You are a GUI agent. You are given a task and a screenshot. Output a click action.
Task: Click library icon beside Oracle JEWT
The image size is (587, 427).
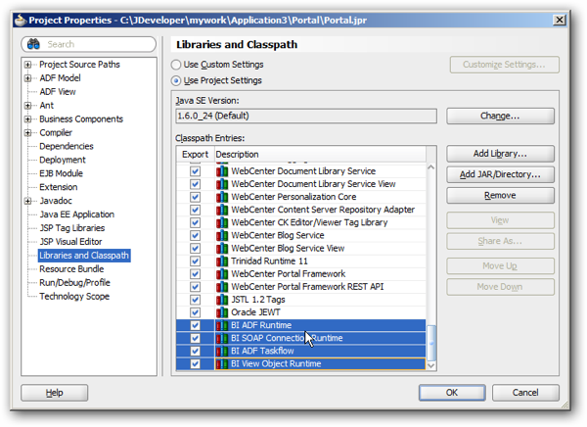coord(222,312)
